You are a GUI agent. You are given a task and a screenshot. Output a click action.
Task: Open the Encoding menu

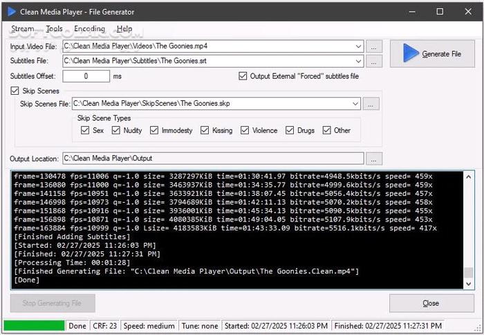89,29
